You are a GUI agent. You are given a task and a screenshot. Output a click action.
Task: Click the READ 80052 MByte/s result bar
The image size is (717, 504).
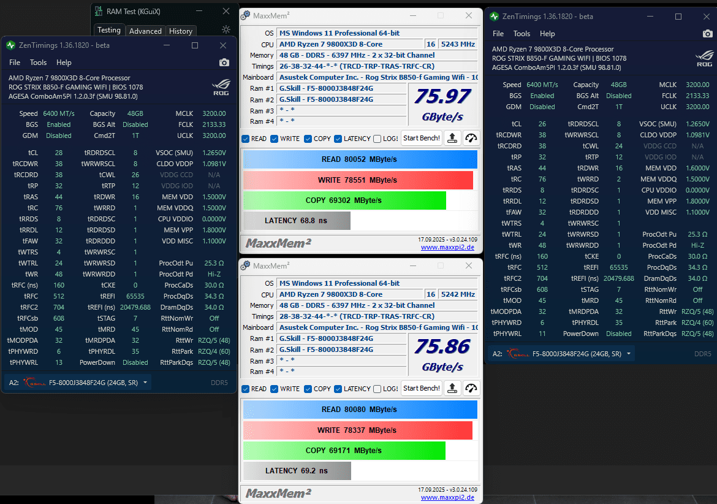[360, 159]
